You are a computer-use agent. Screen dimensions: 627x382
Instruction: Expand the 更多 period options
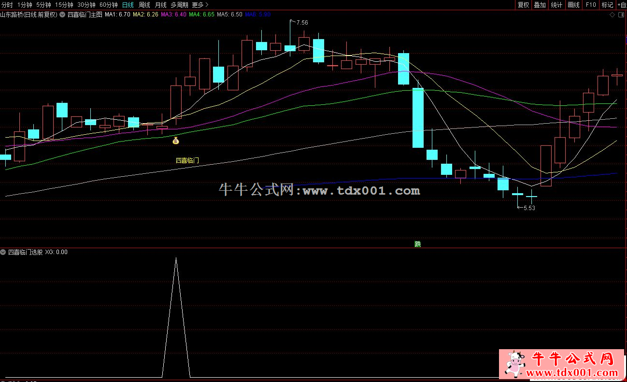pos(200,5)
